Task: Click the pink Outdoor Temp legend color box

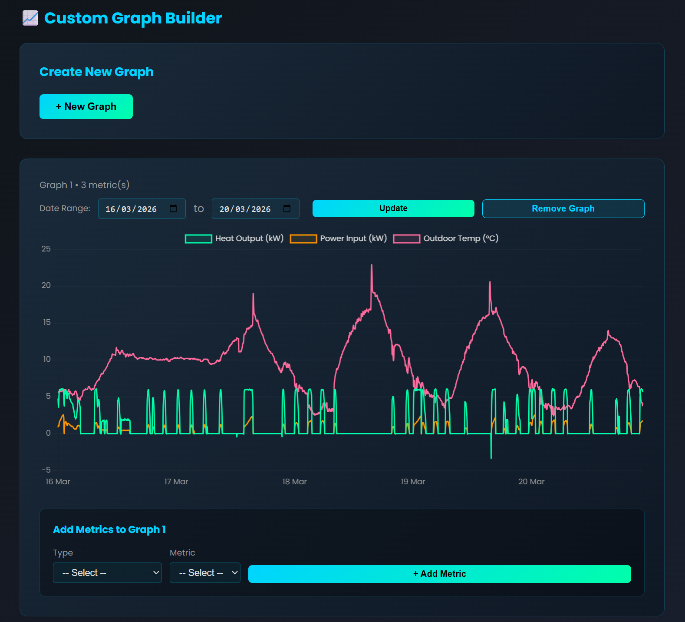Action: [407, 239]
